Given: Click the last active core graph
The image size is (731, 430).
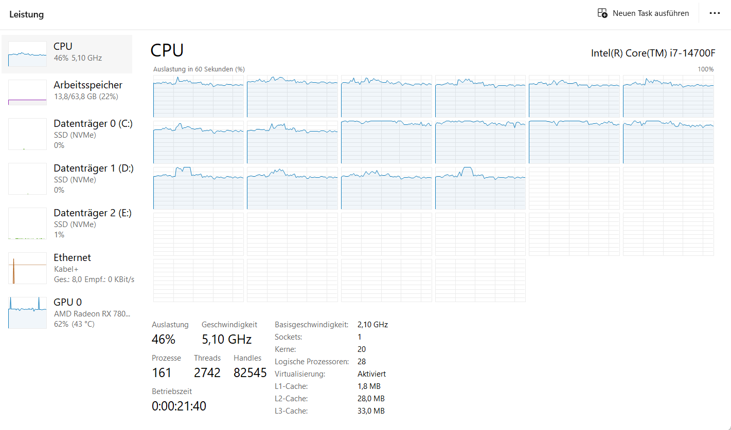Looking at the screenshot, I should (x=480, y=188).
